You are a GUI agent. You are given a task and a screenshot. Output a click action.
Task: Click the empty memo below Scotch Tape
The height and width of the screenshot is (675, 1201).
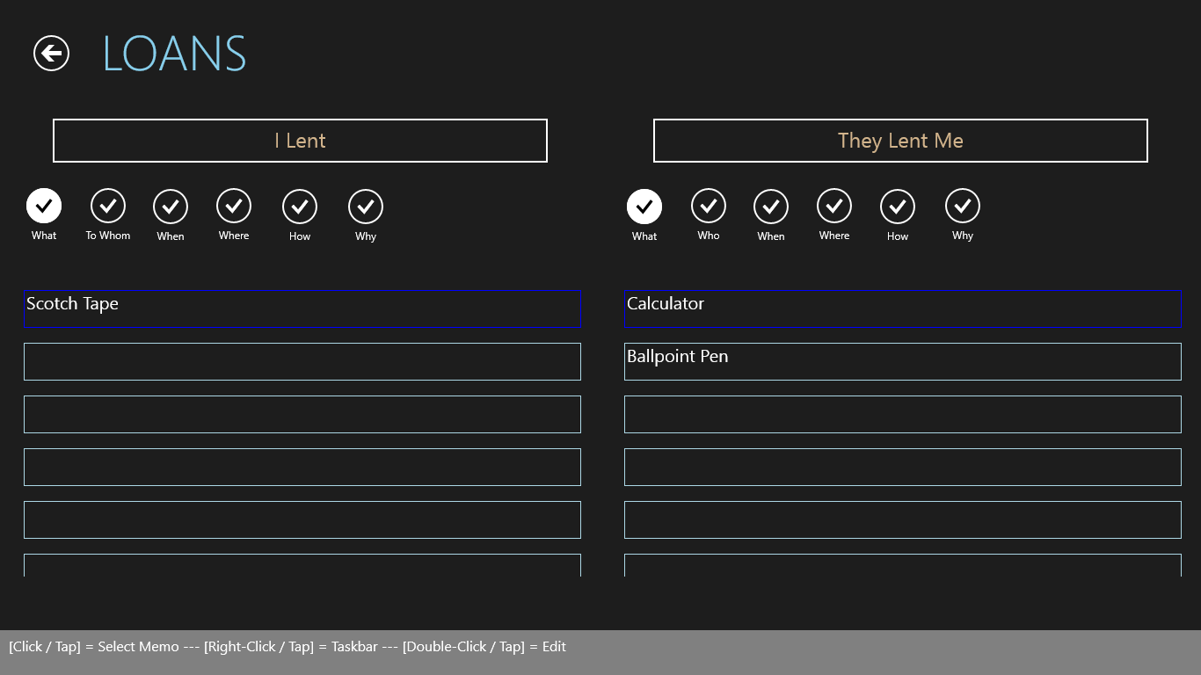click(302, 362)
